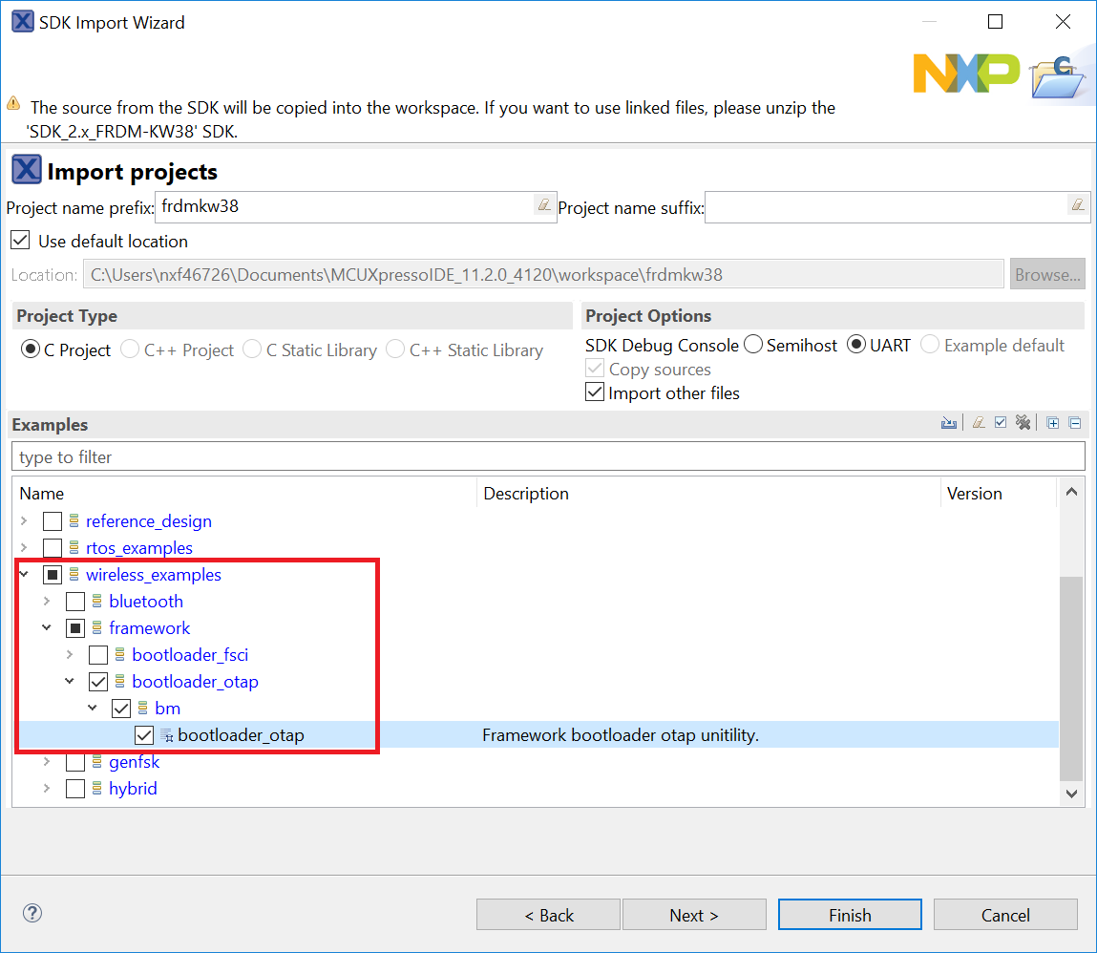
Task: Click the import examples folder icon above the filter
Action: (949, 421)
